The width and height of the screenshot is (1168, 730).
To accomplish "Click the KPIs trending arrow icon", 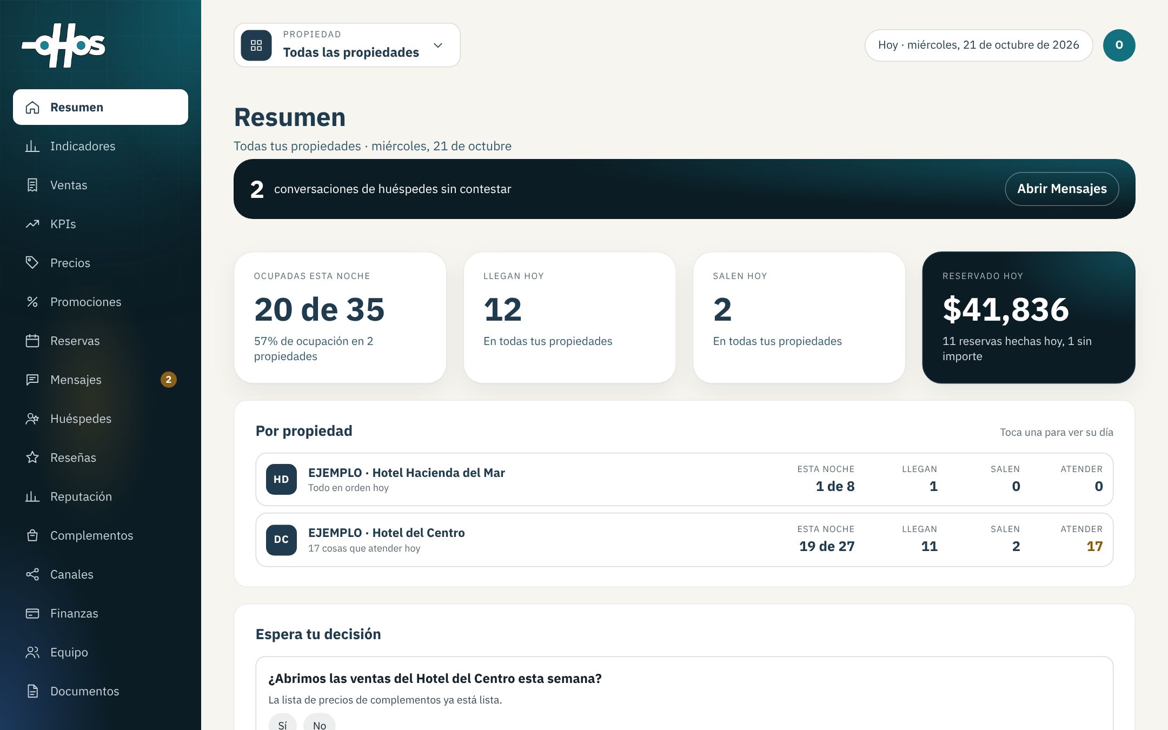I will [32, 224].
